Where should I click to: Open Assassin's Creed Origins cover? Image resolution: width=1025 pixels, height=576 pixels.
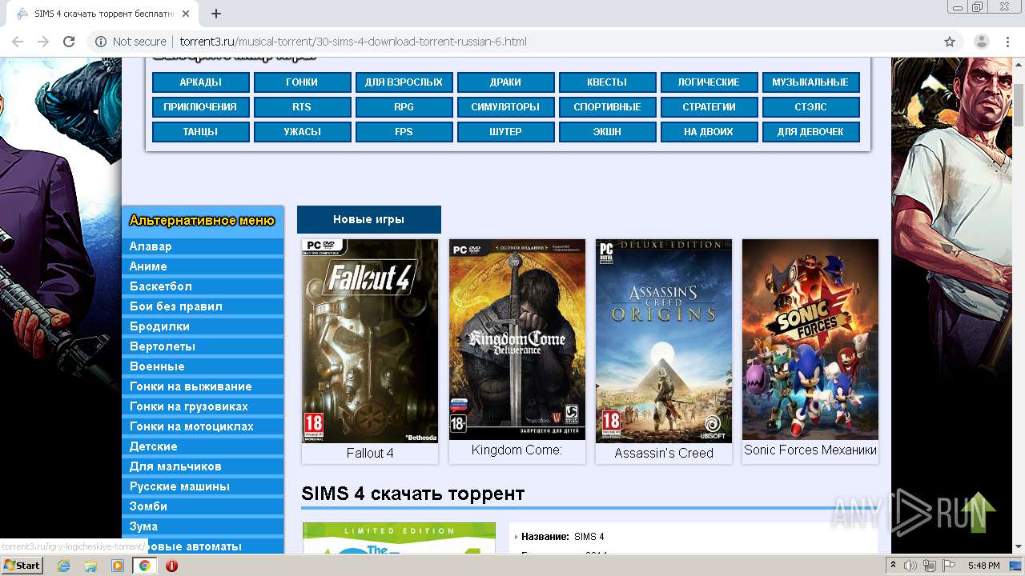[664, 341]
